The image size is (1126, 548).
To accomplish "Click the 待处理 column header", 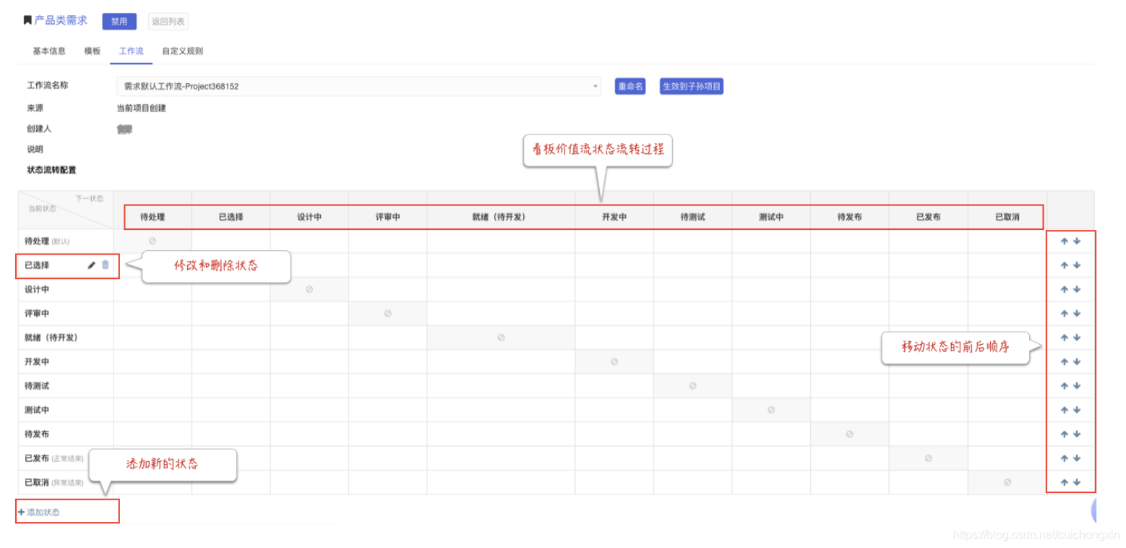I will [152, 217].
